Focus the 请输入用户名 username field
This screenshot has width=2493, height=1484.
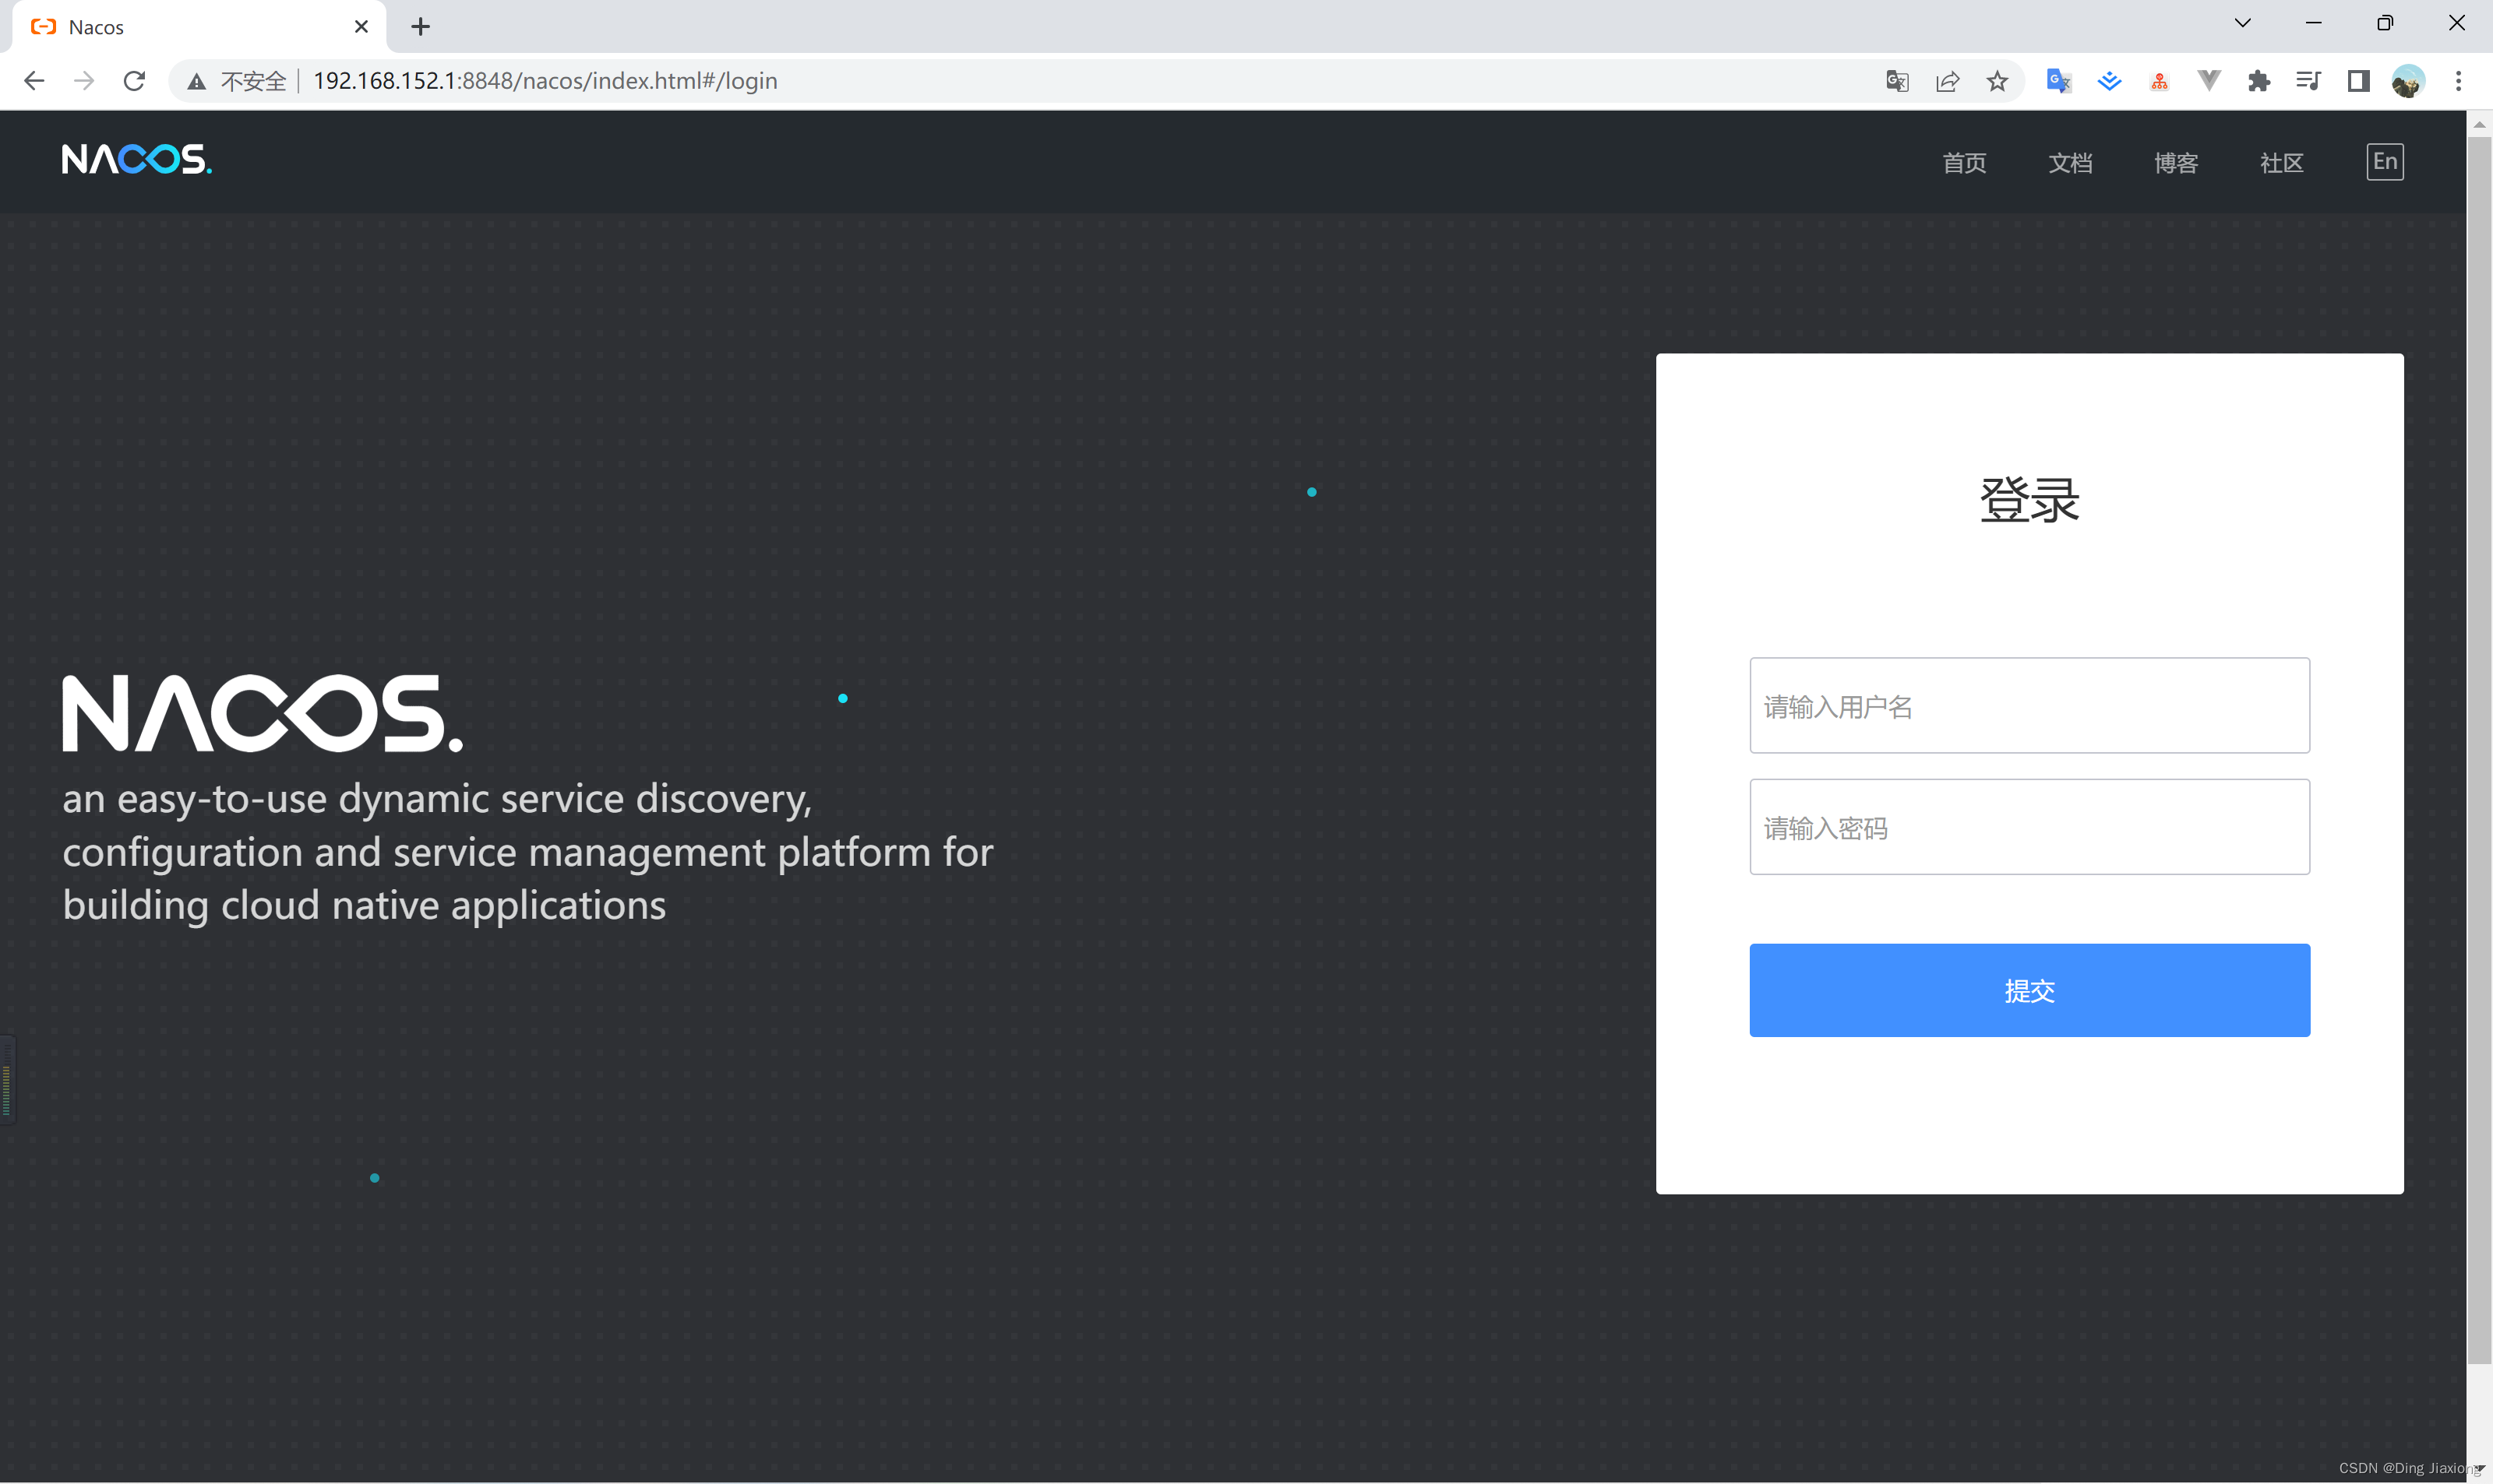pos(2029,705)
